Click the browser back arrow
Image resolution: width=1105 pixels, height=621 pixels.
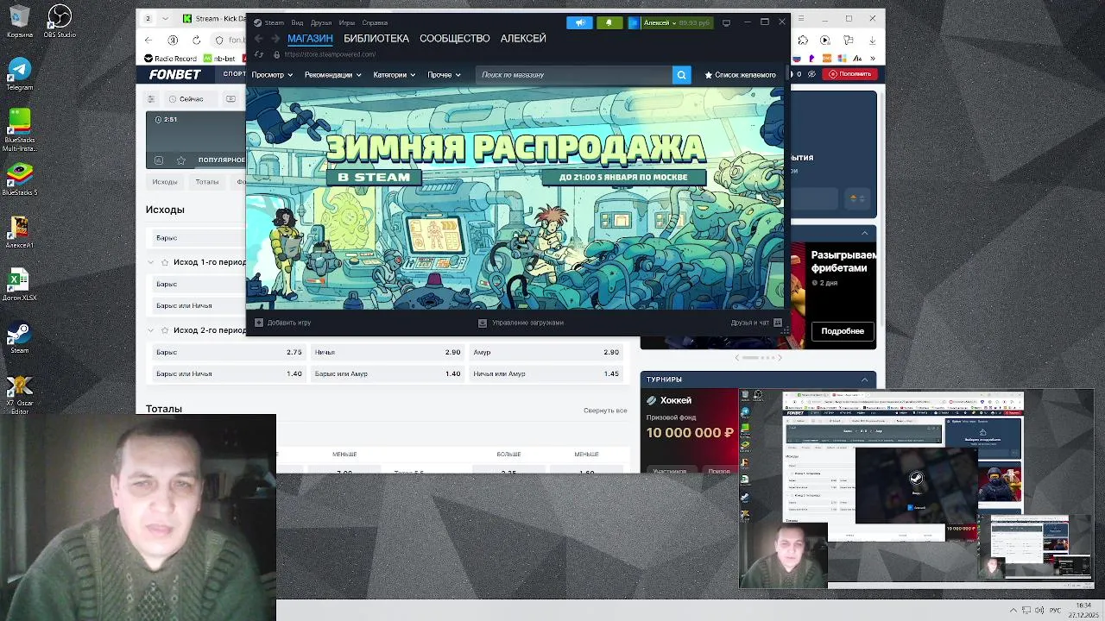(148, 40)
